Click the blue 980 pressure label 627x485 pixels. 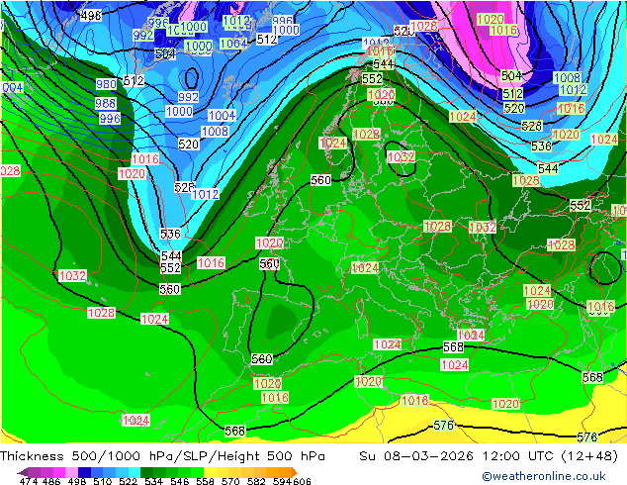106,84
